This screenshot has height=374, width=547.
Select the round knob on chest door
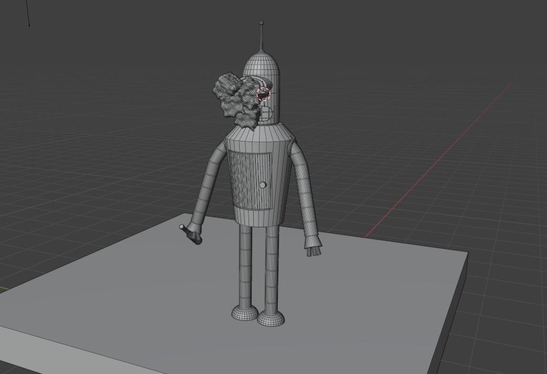point(263,184)
